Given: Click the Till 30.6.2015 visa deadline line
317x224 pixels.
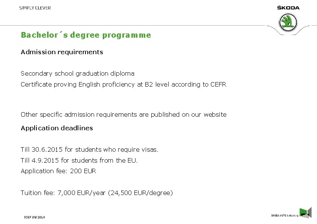Looking at the screenshot, I should pos(89,149).
